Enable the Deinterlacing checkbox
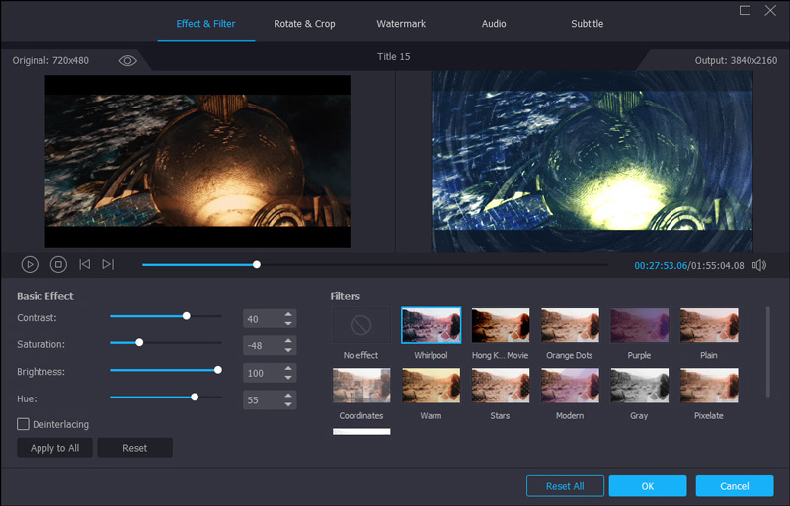Screen dimensions: 790x506 (x=24, y=424)
